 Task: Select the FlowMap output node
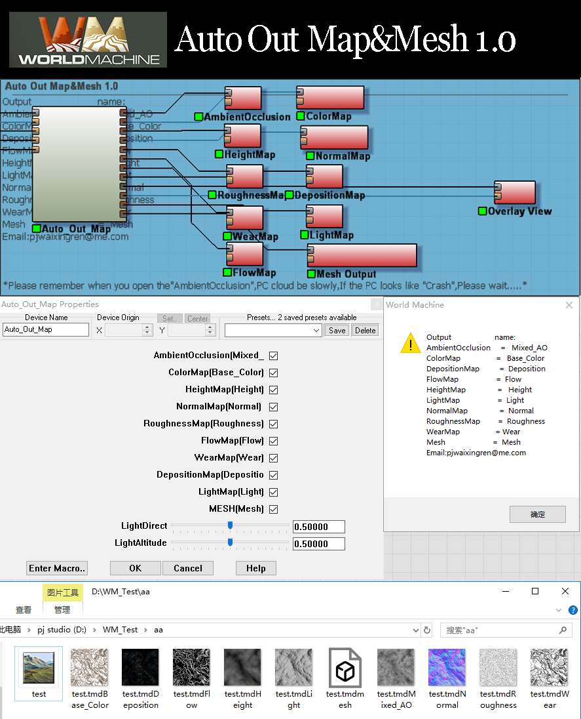[244, 254]
